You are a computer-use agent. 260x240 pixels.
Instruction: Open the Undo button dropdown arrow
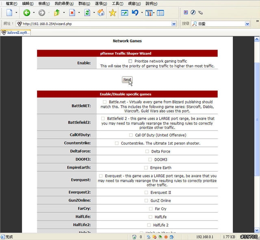tap(142, 13)
